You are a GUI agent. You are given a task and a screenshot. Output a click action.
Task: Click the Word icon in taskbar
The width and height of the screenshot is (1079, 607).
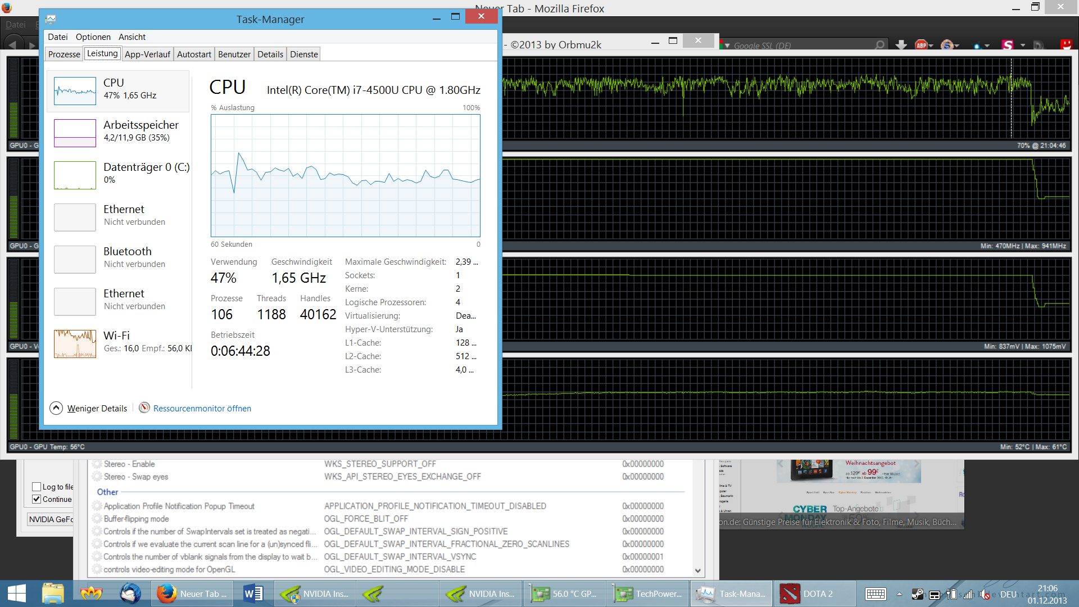[x=253, y=594]
